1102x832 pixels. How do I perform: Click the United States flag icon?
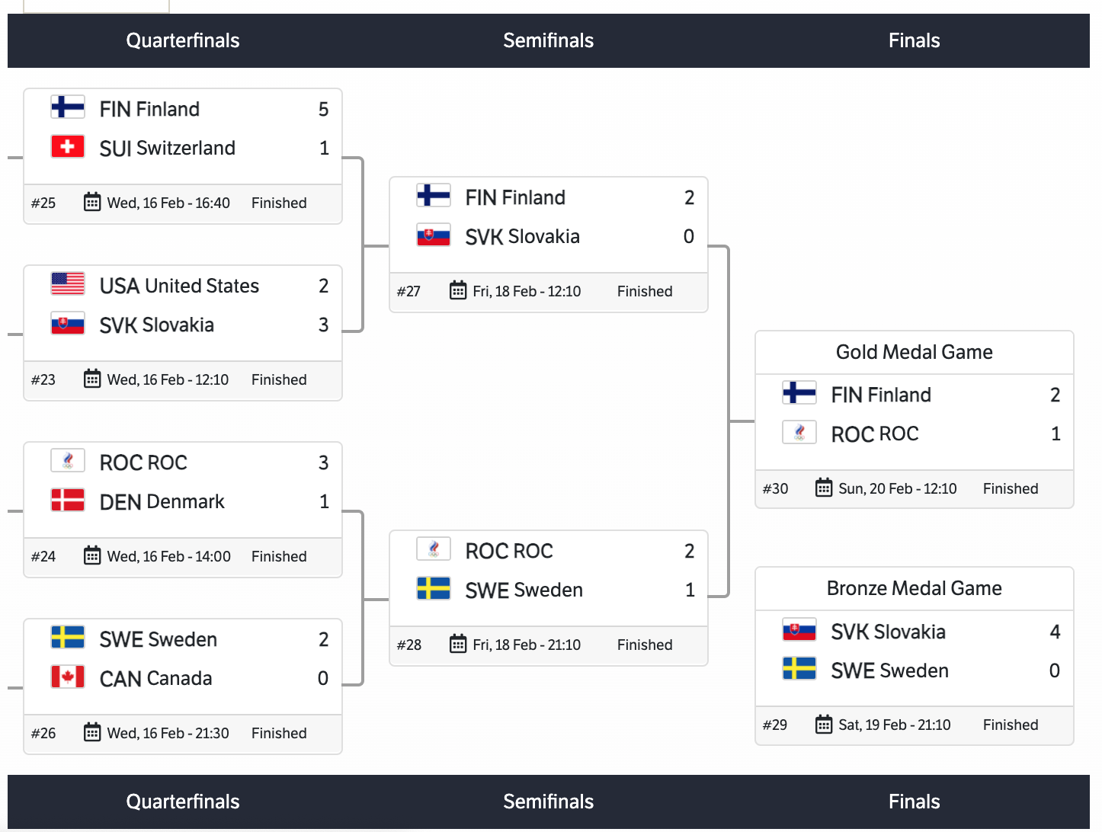click(68, 284)
